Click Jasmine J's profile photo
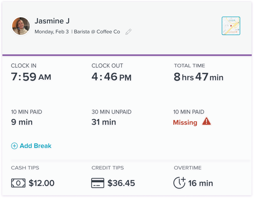 tap(21, 26)
